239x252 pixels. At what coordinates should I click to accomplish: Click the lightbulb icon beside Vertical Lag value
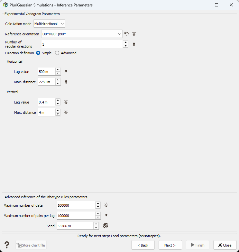click(x=66, y=102)
